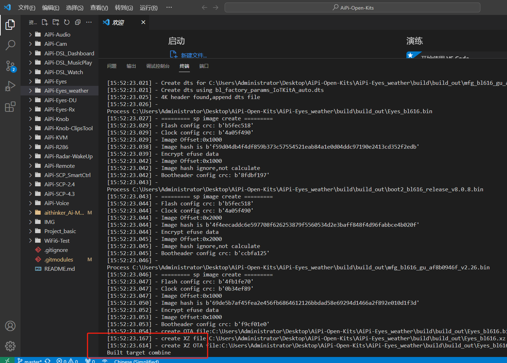The width and height of the screenshot is (507, 363).
Task: Open the 运行(R) menu
Action: pyautogui.click(x=149, y=7)
